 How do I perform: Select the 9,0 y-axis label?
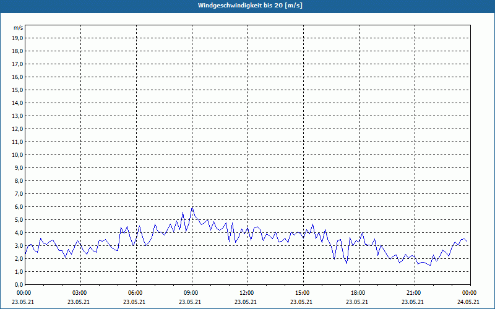[19, 167]
